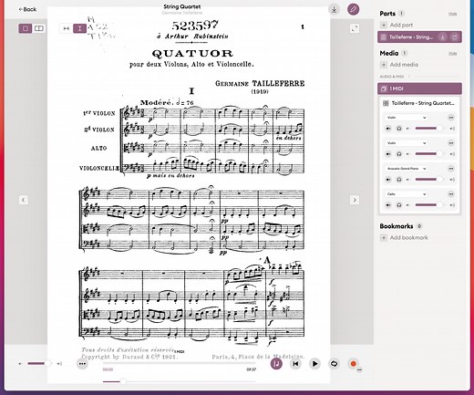Open Cello instrument dropdown
Image resolution: width=474 pixels, height=395 pixels.
tap(406, 194)
